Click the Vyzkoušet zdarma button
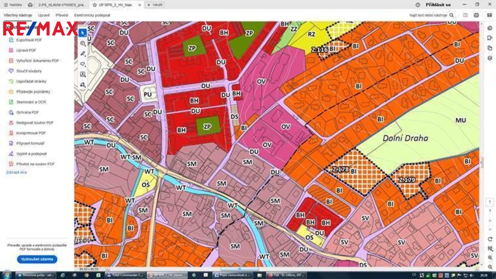Viewport: 496px width, 279px height. pyautogui.click(x=37, y=259)
